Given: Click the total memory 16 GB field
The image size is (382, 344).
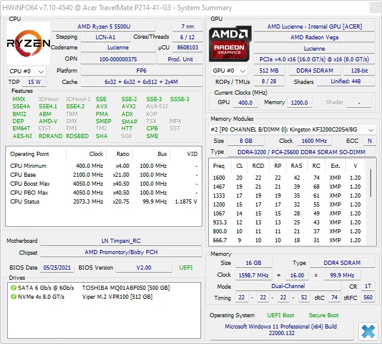Looking at the screenshot, I should click(x=253, y=263).
